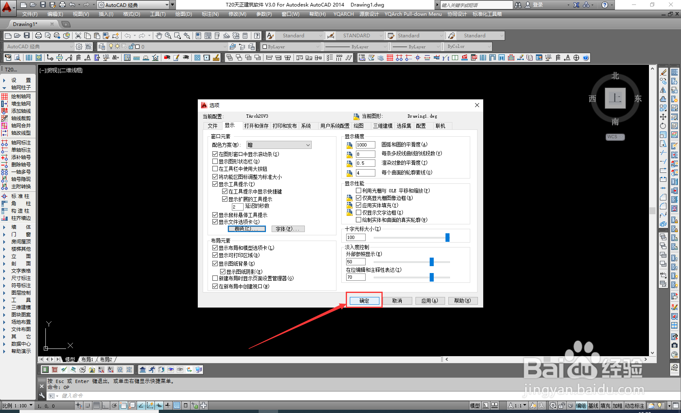Click the 圆弧和圆的平滑度 input field
Image resolution: width=681 pixels, height=413 pixels.
[x=365, y=145]
